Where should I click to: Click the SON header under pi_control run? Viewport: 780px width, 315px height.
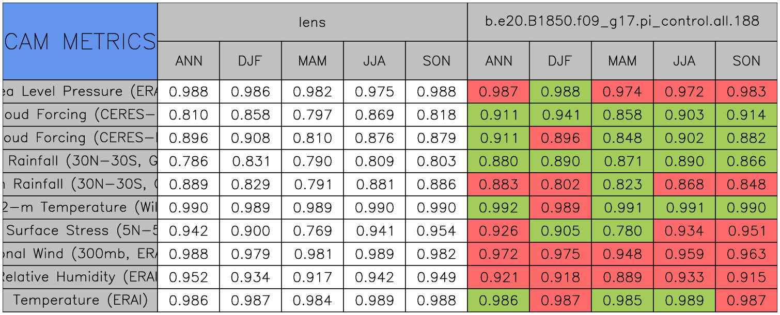[x=746, y=61]
